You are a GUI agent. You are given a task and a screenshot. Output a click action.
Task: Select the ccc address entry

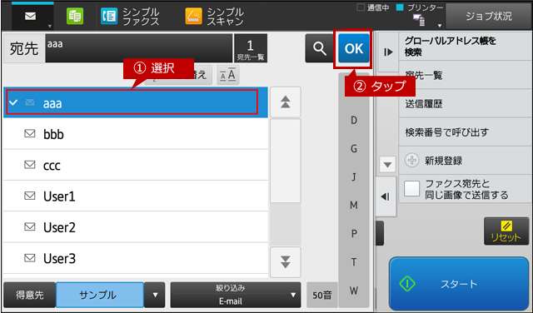[x=135, y=165]
